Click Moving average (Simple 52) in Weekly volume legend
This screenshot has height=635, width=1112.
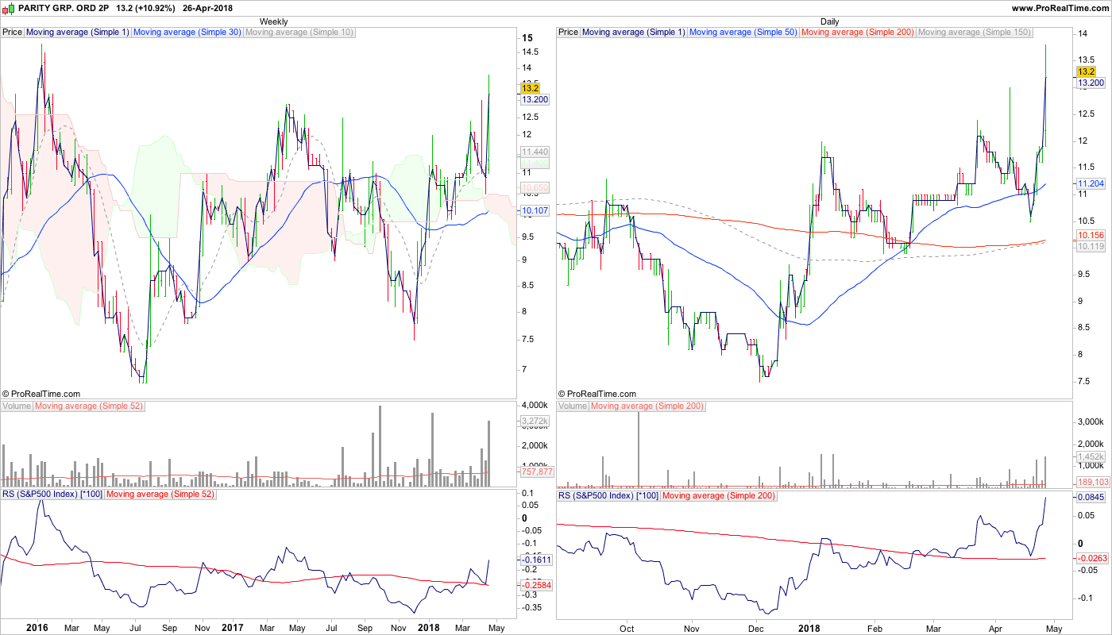(88, 406)
